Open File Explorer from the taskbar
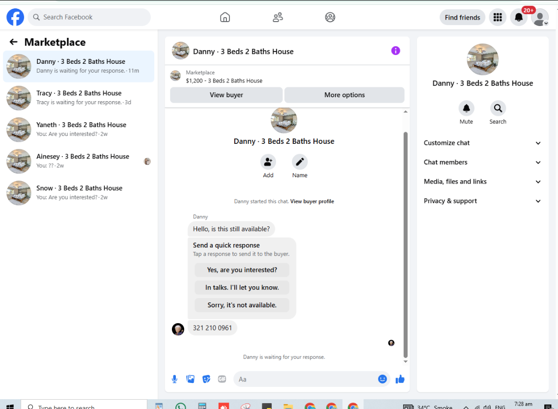Screen dimensions: 558x409 (x=288, y=406)
